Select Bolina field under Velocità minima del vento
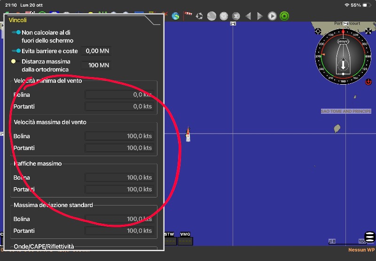Screen dimensions: 376x261 point(119,95)
